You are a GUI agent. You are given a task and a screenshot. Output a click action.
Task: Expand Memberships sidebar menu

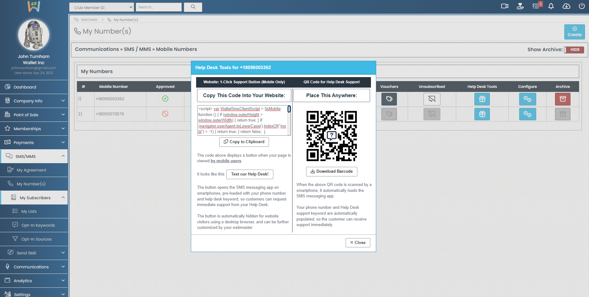coord(34,129)
